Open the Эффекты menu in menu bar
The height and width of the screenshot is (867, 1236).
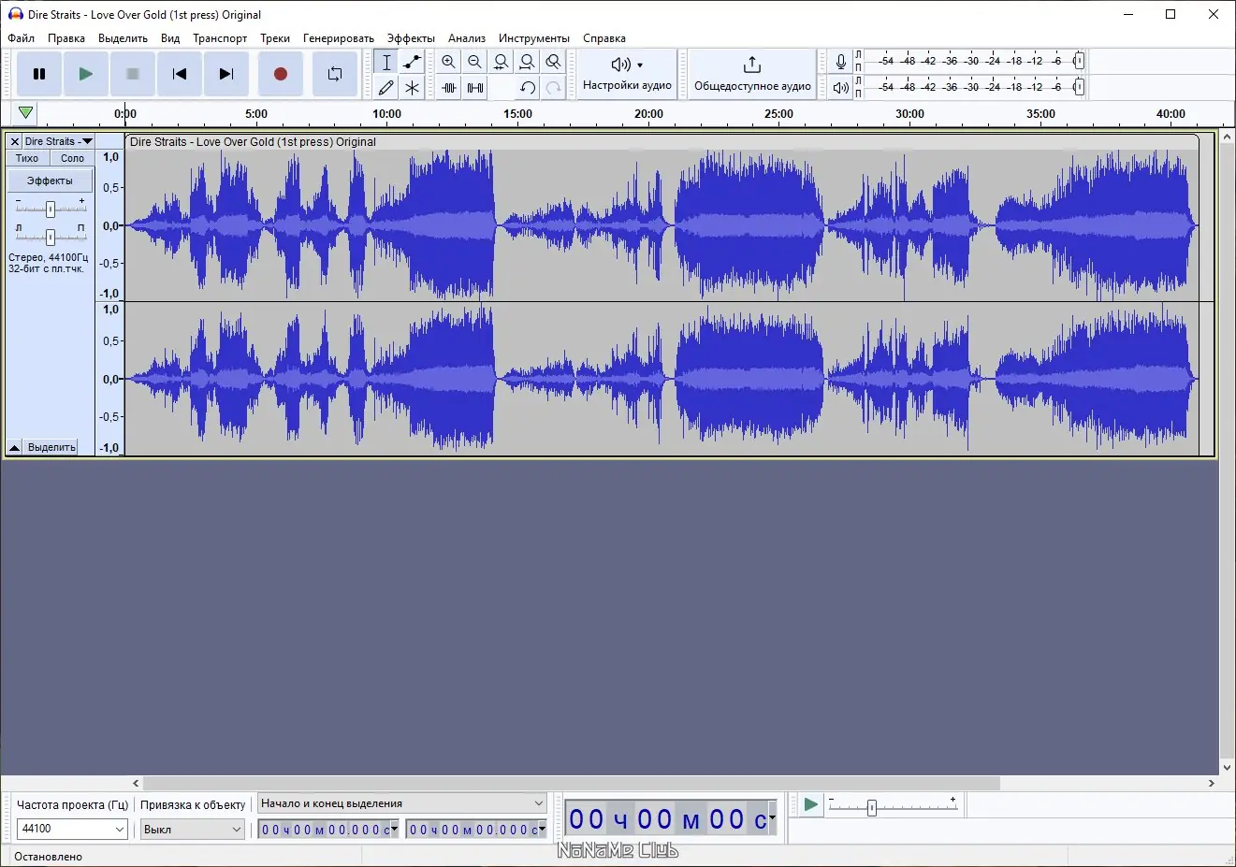click(x=411, y=38)
